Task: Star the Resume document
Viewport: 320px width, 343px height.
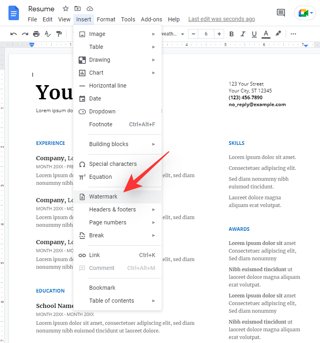Action: tap(66, 8)
